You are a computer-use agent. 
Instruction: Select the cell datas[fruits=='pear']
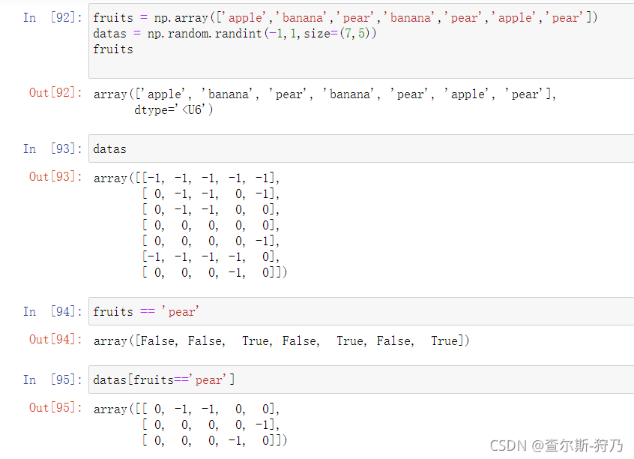[361, 379]
